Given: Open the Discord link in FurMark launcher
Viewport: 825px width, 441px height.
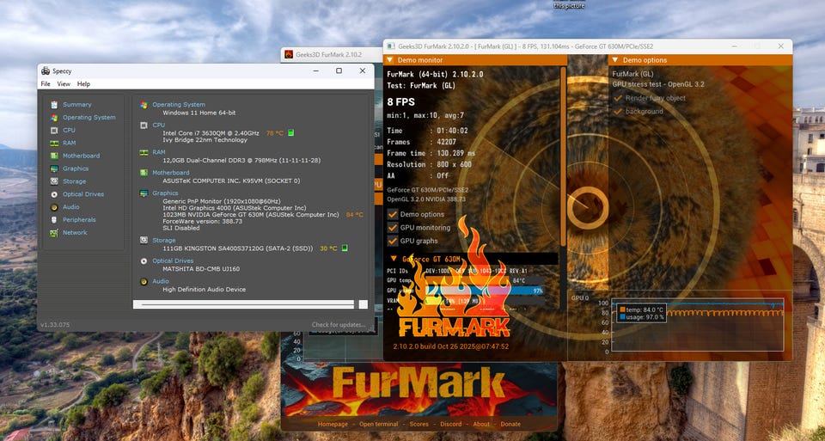Looking at the screenshot, I should click(x=451, y=424).
